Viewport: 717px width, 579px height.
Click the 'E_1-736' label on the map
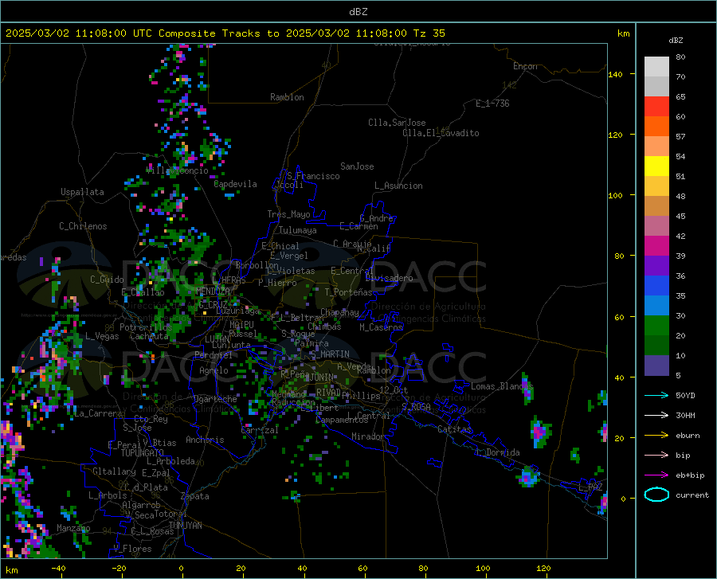492,104
